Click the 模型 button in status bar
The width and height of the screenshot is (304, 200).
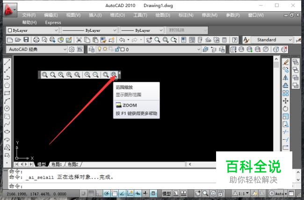pos(166,193)
